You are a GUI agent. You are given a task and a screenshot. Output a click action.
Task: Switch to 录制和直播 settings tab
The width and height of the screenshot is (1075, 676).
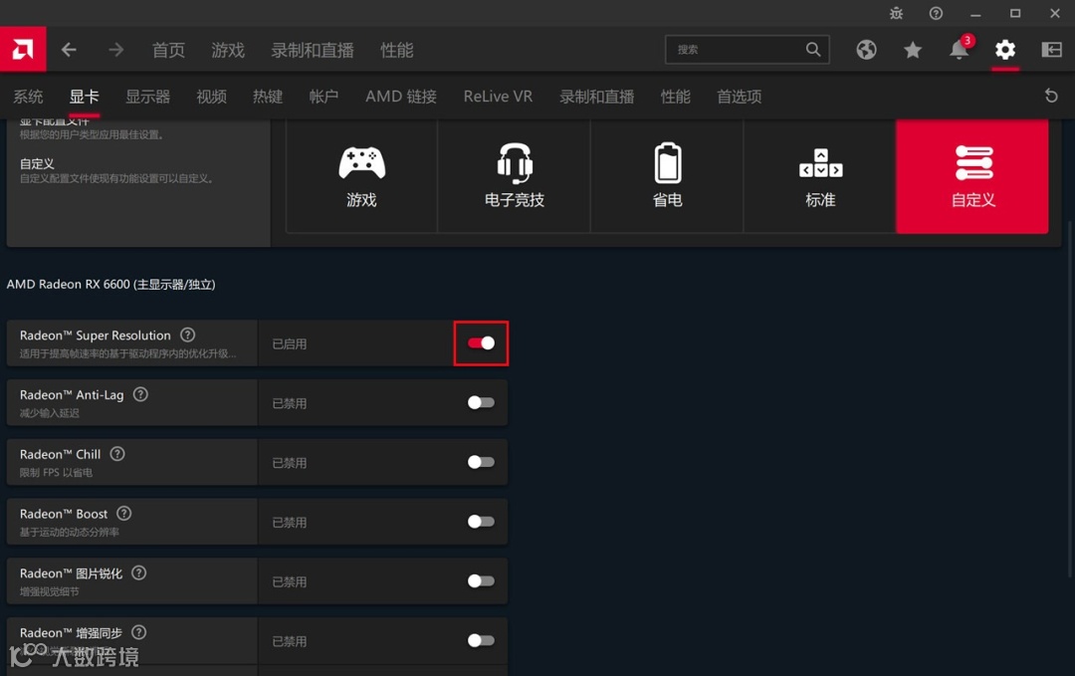point(596,97)
